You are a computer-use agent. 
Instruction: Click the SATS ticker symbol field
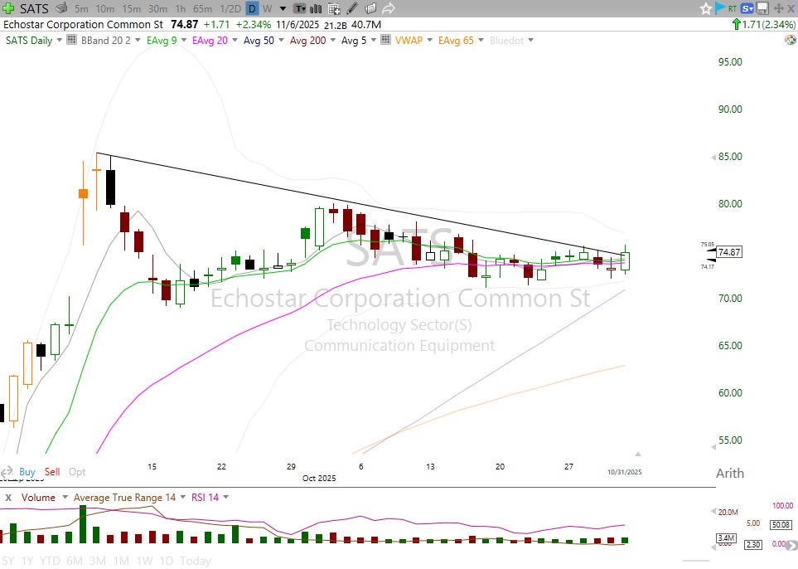pyautogui.click(x=34, y=8)
